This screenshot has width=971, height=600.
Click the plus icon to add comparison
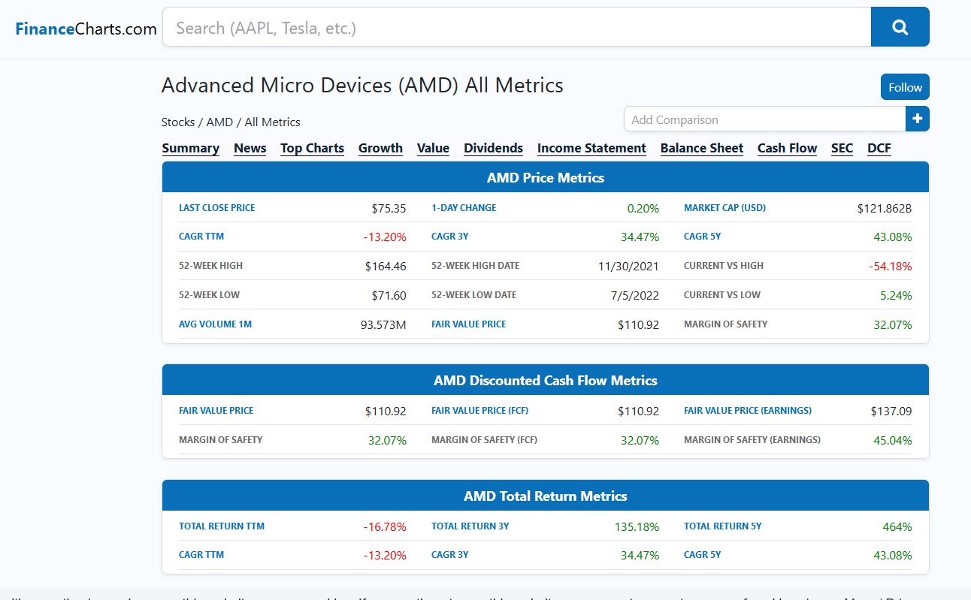[x=918, y=119]
